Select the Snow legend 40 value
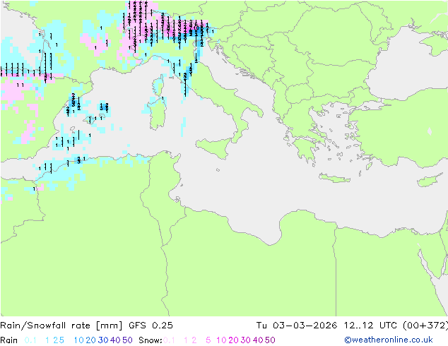This screenshot has height=346, width=448. [258, 340]
